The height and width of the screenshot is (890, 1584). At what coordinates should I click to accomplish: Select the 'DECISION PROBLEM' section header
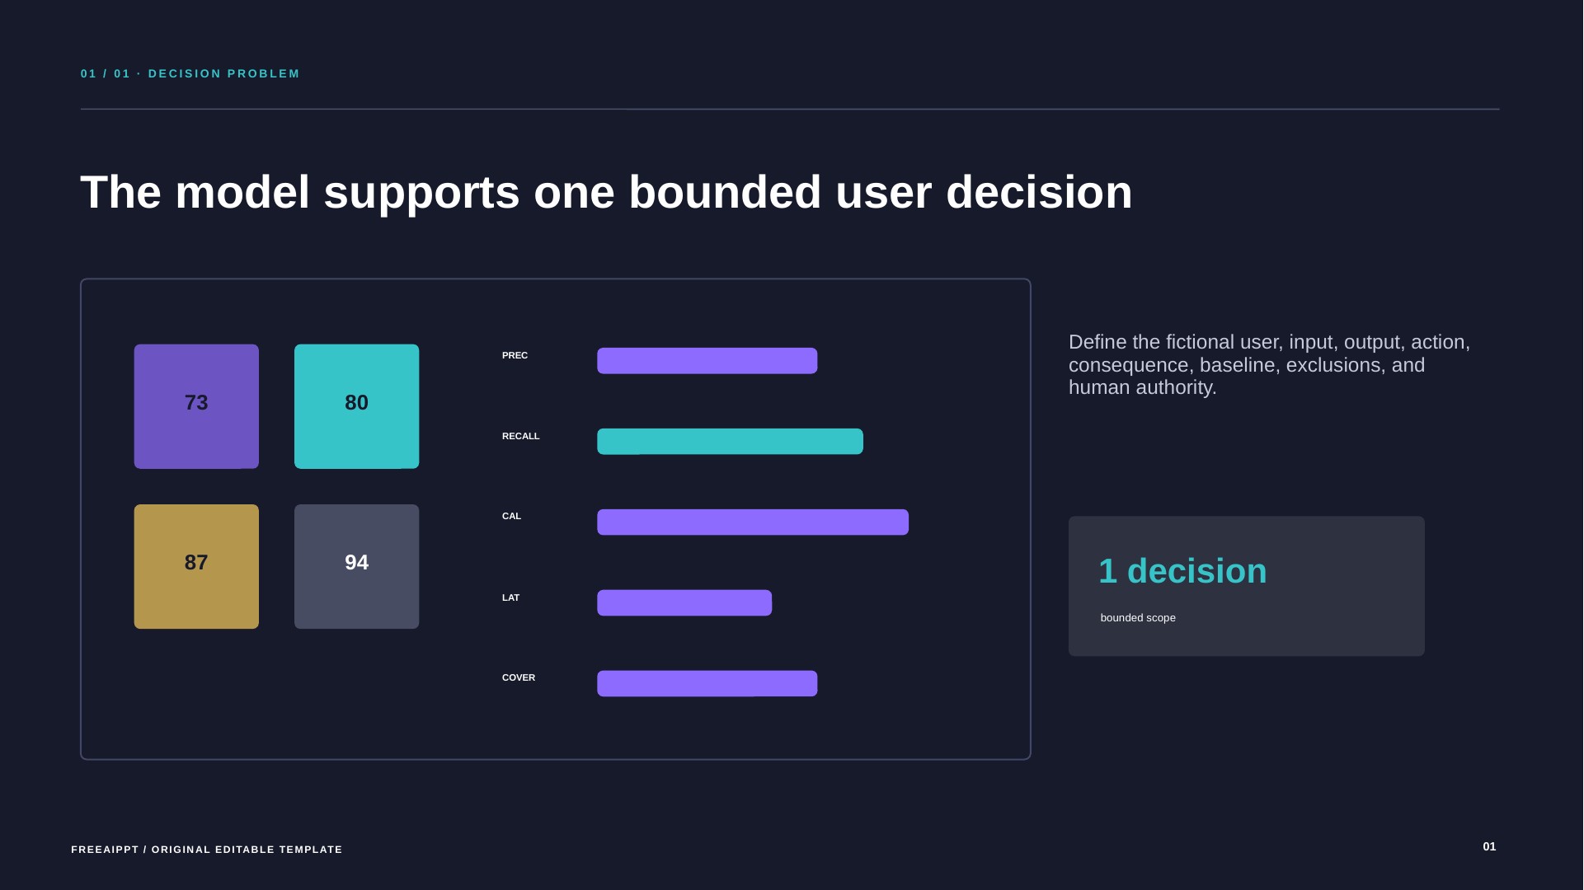pos(190,74)
